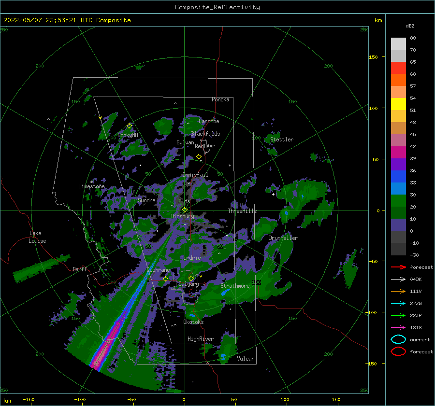
Task: Click the cyan current ellipse icon
Action: [398, 339]
